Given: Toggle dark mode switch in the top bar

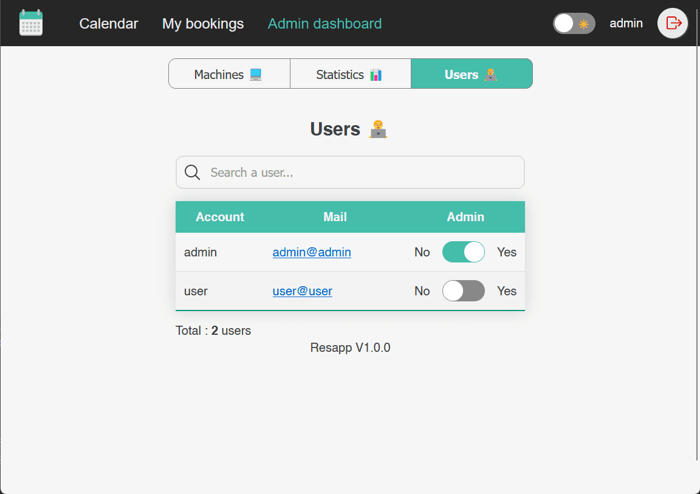Looking at the screenshot, I should [x=574, y=23].
